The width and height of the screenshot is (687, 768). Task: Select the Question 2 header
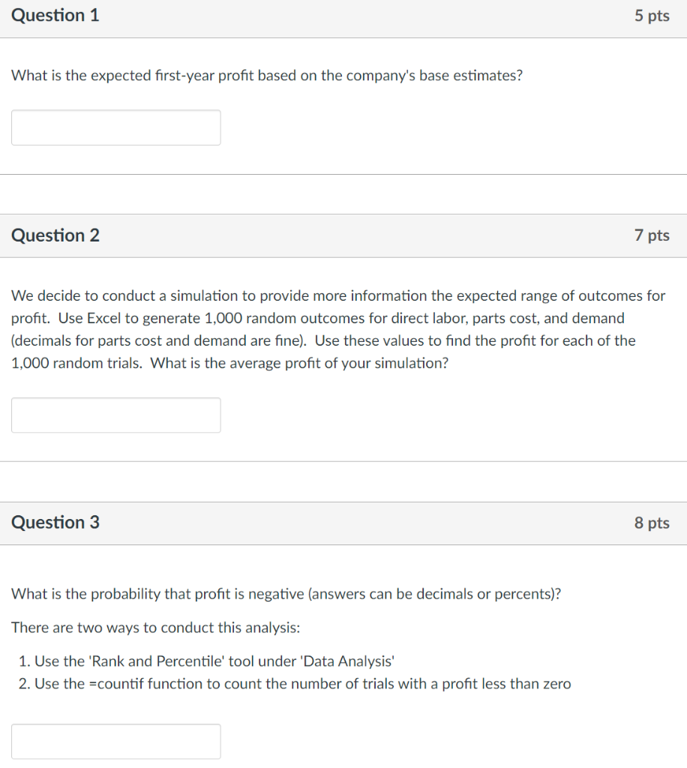pos(55,235)
